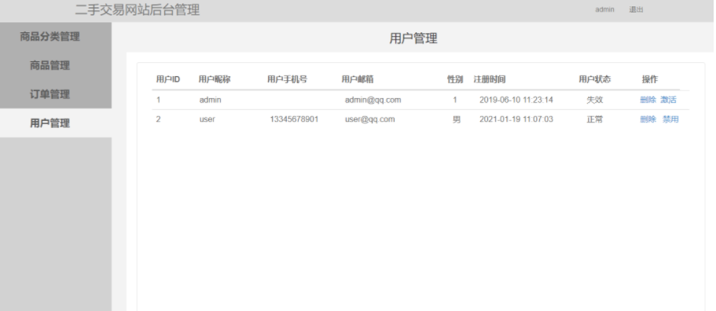Click admin username in header
This screenshot has height=311, width=716.
click(604, 9)
